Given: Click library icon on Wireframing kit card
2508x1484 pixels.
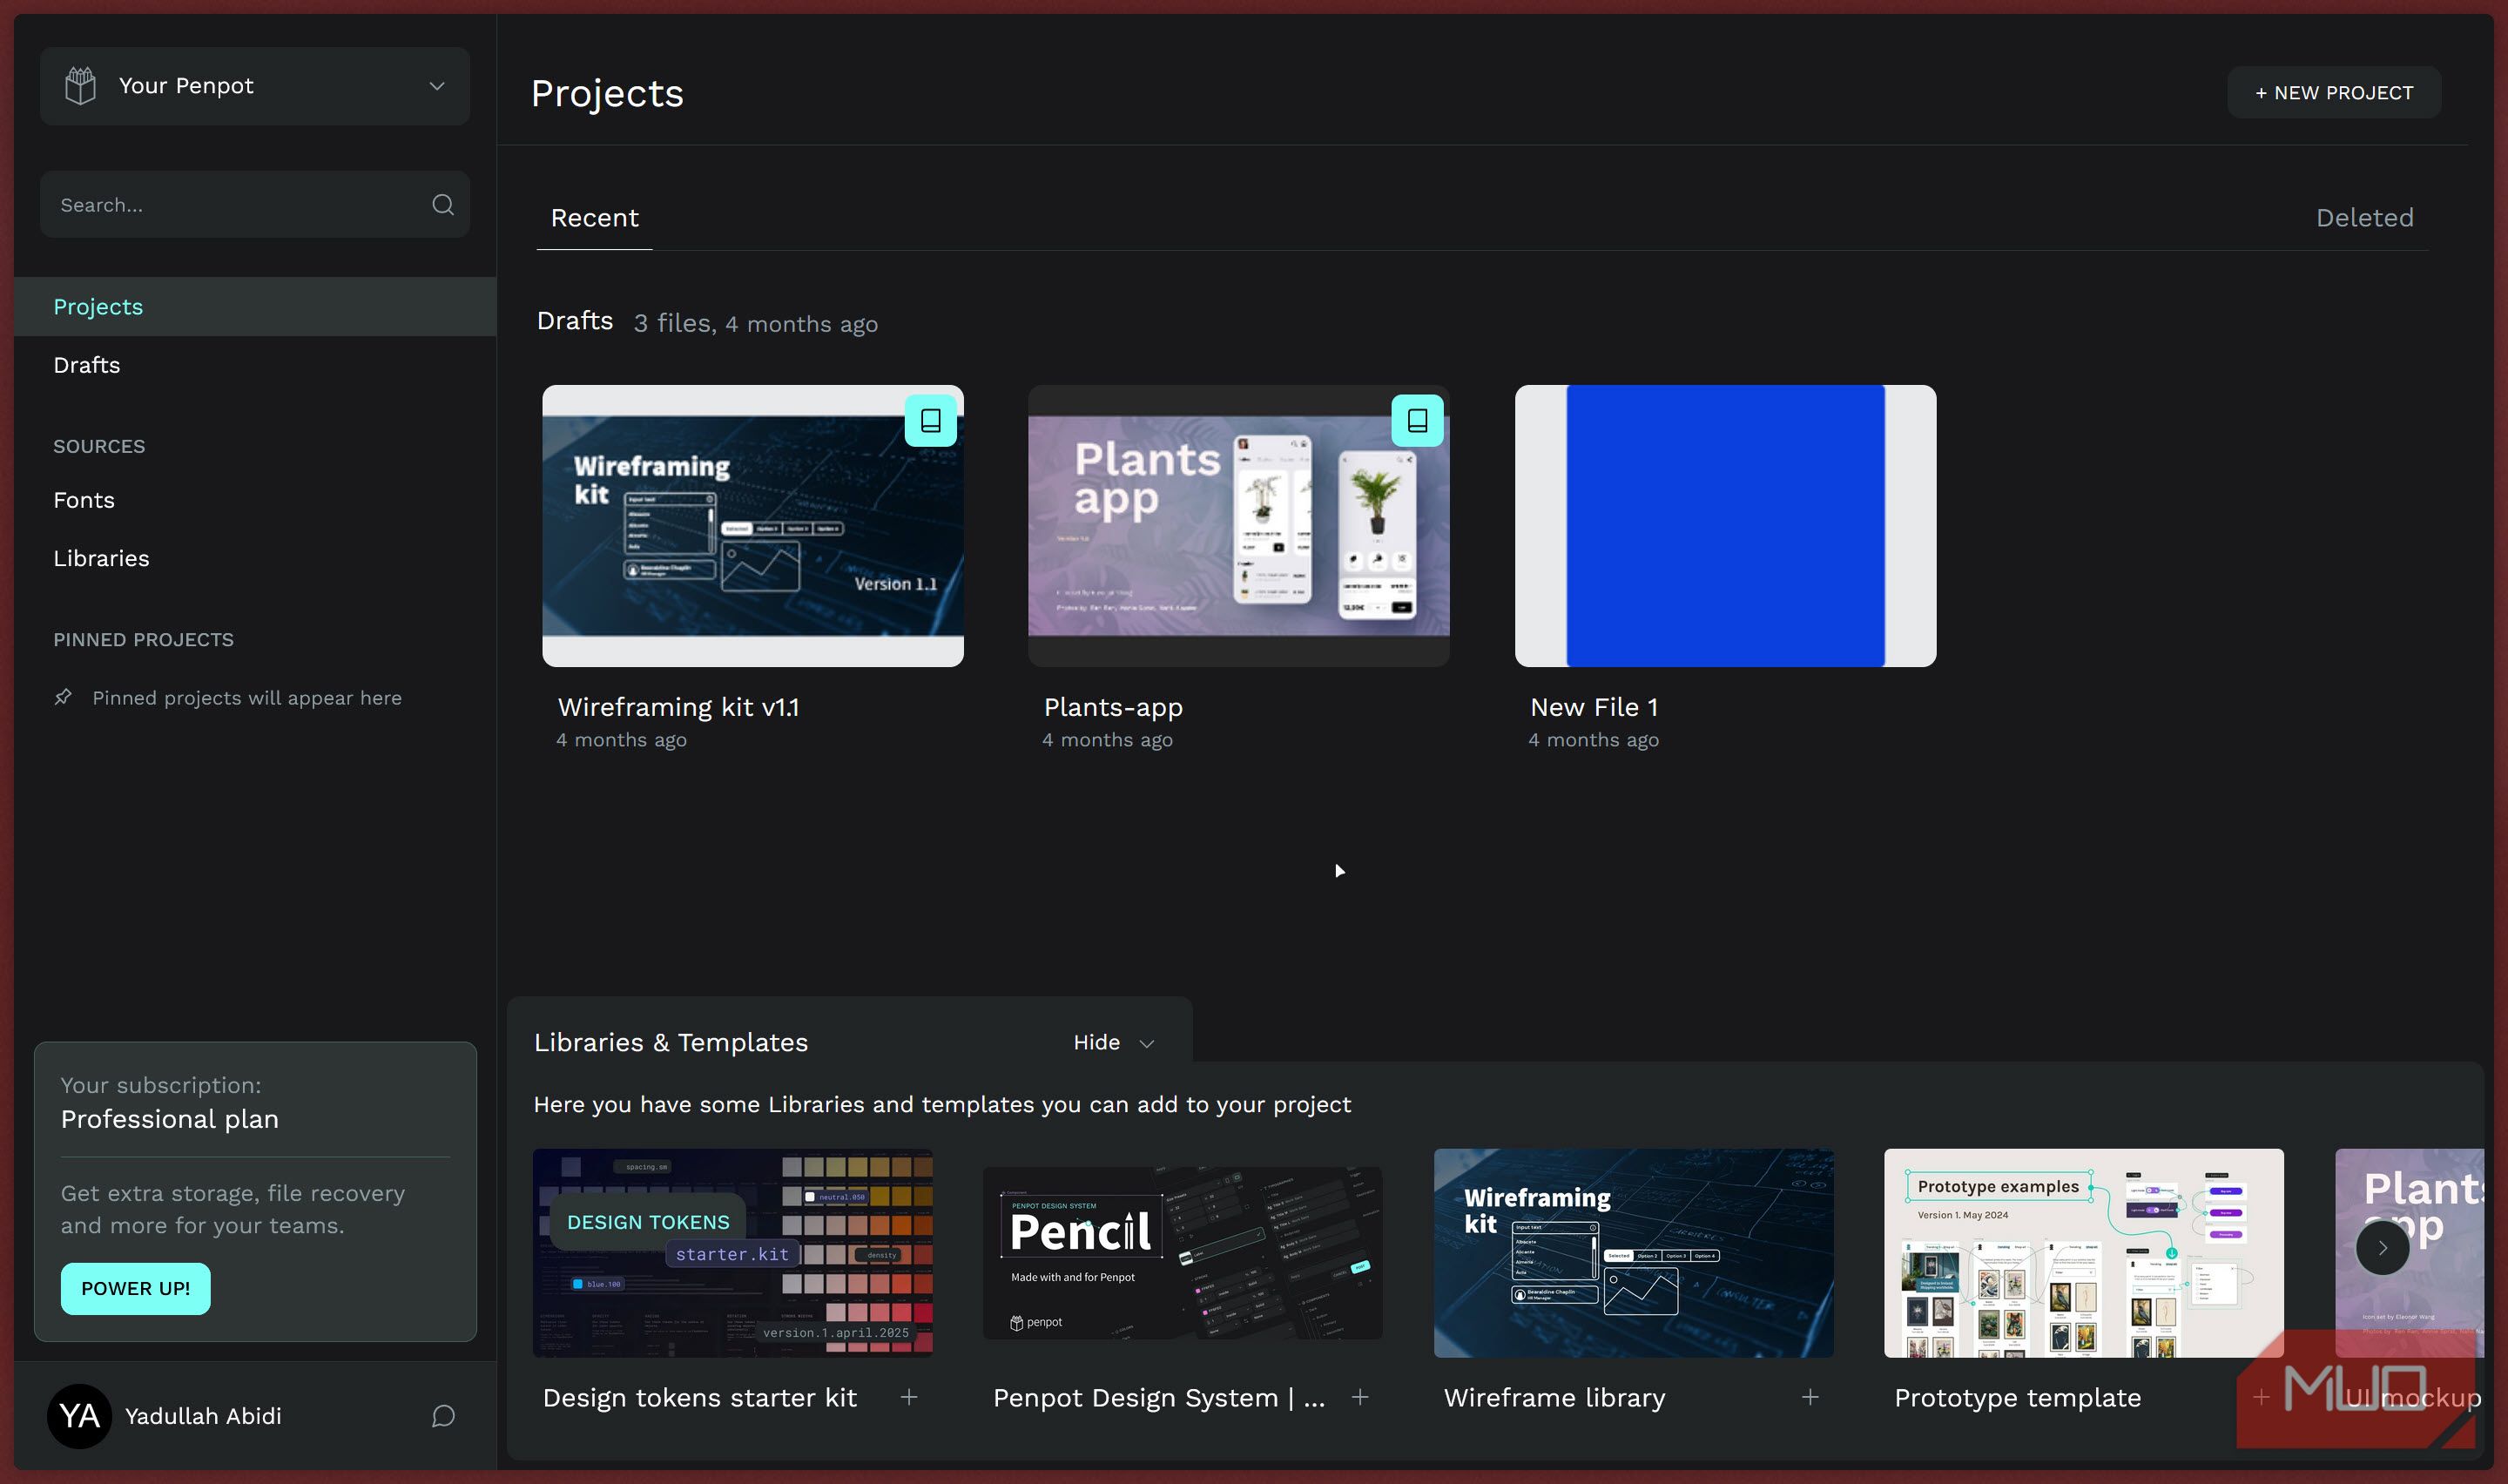Looking at the screenshot, I should (x=931, y=421).
